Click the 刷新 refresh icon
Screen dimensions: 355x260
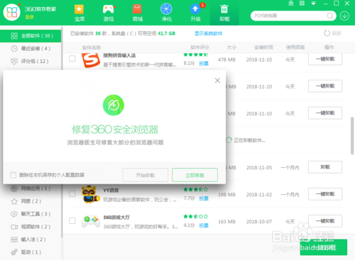click(x=327, y=33)
